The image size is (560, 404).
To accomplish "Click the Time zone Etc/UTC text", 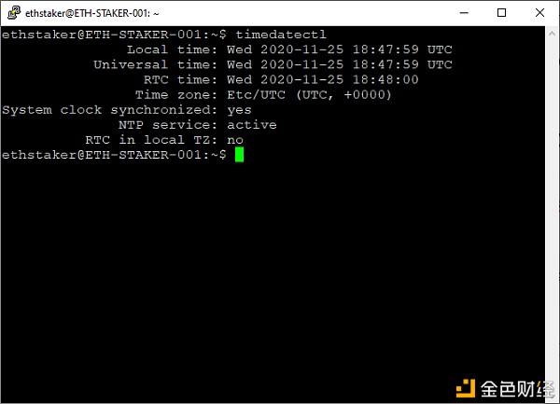I will tap(256, 95).
